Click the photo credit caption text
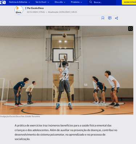The image size is (136, 144). (x=20, y=117)
